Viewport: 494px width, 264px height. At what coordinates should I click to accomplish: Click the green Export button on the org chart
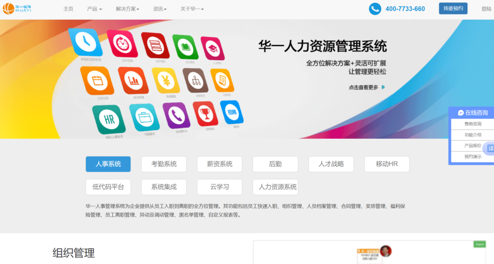pos(480,244)
